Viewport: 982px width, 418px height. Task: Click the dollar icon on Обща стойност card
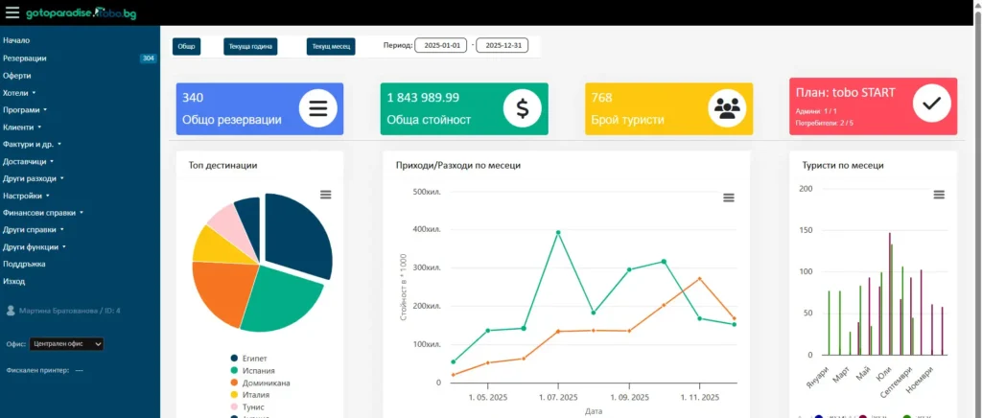[x=523, y=109]
